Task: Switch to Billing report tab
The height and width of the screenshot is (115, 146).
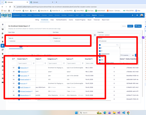Action: 37,20
